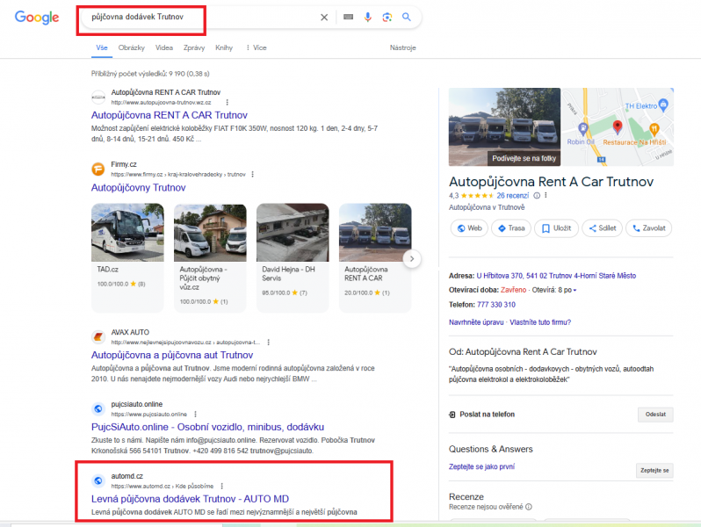701x527 pixels.
Task: Open address U Hřbitova 370 link
Action: click(556, 276)
